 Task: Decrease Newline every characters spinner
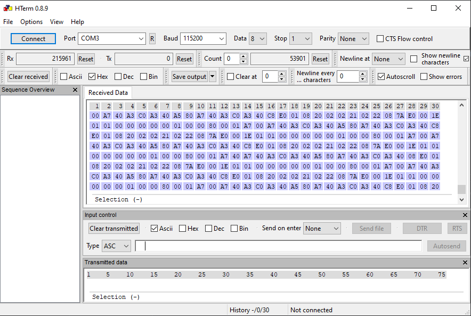tap(363, 79)
